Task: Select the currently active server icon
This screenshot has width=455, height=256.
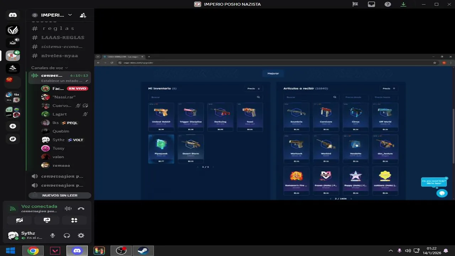Action: coord(13,55)
